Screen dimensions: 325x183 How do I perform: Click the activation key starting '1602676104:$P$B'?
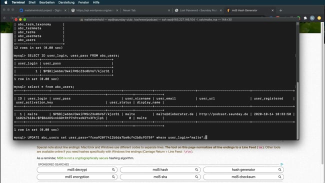(59, 118)
